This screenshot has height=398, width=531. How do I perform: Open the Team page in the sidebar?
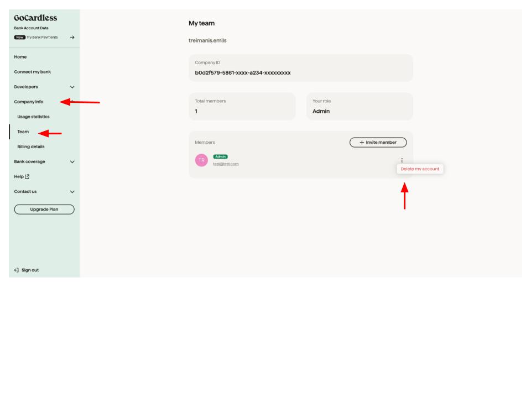[23, 132]
